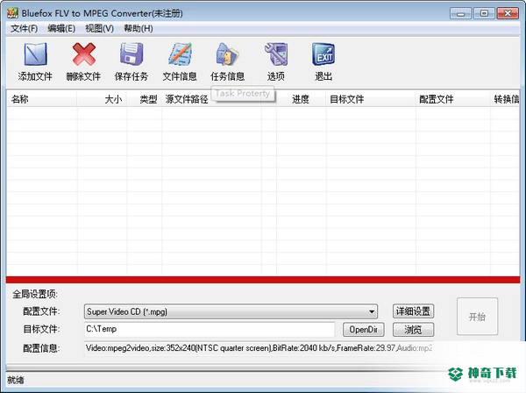
Task: Sort by the 名称 column header
Action: 42,99
